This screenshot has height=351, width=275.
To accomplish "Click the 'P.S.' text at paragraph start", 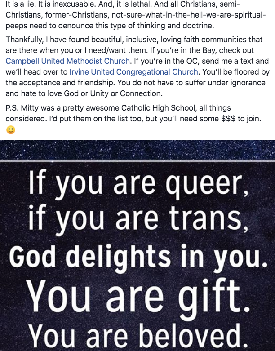I will (x=13, y=107).
